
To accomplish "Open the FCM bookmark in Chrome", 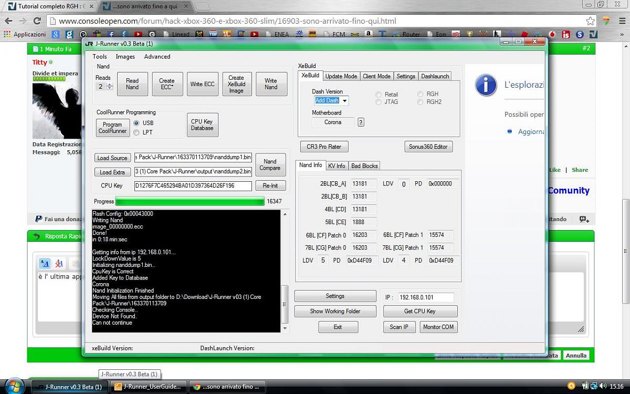I will click(x=334, y=34).
